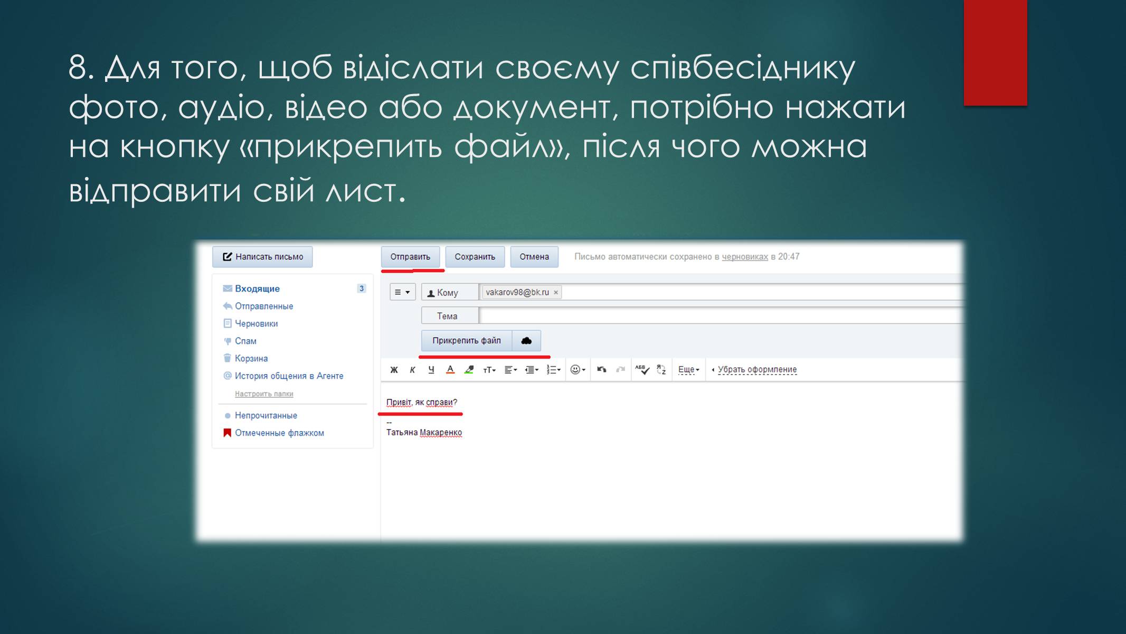Screen dimensions: 1126x634
Task: Open the черновиках drafts link
Action: pos(745,257)
